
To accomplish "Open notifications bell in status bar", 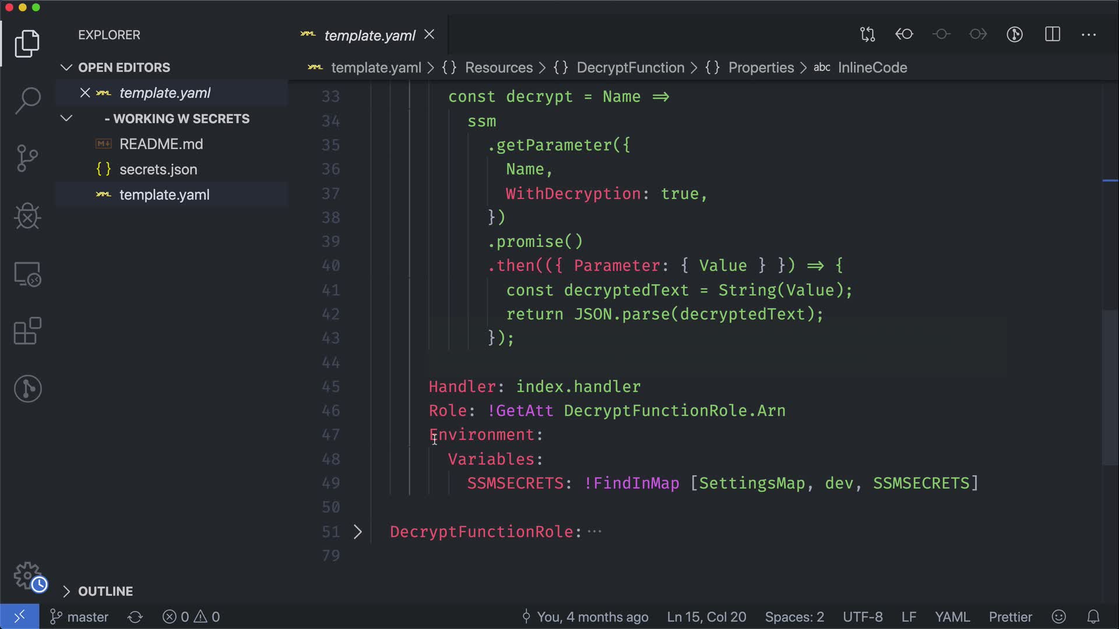I will pos(1093,617).
